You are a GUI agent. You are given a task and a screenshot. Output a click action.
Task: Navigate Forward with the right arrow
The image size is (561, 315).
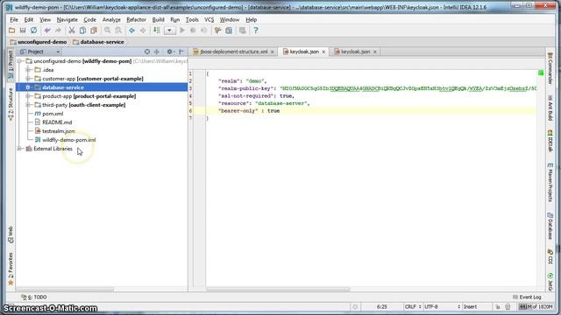(x=143, y=31)
